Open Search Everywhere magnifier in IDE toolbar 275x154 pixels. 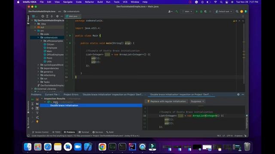(237, 12)
